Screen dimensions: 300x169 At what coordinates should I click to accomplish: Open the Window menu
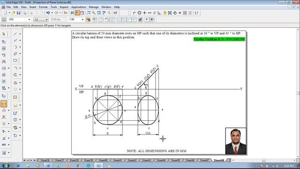pyautogui.click(x=106, y=7)
